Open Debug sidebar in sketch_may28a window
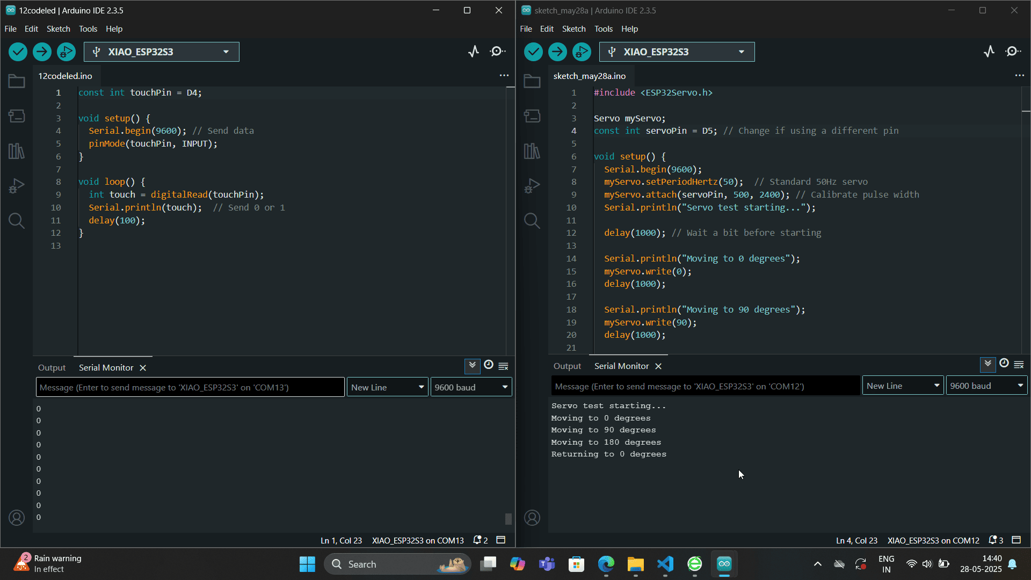Image resolution: width=1031 pixels, height=580 pixels. click(x=532, y=186)
